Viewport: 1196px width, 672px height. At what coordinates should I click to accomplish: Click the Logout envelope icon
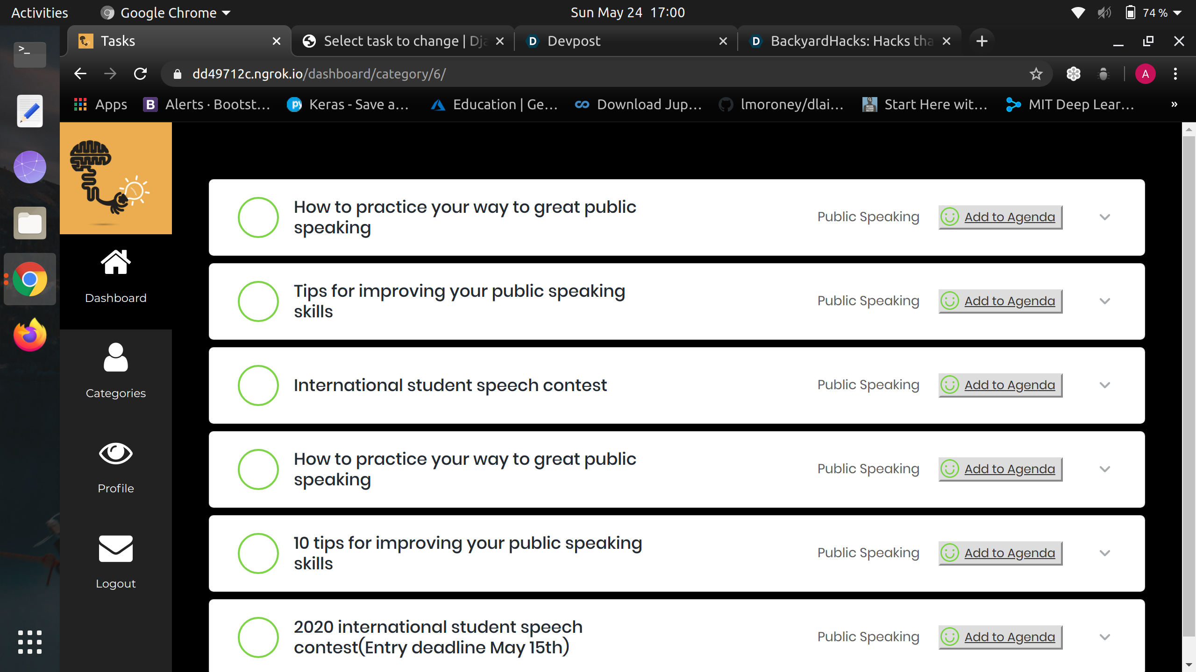coord(115,548)
